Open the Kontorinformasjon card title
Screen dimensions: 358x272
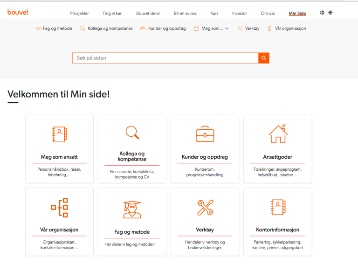[278, 230]
